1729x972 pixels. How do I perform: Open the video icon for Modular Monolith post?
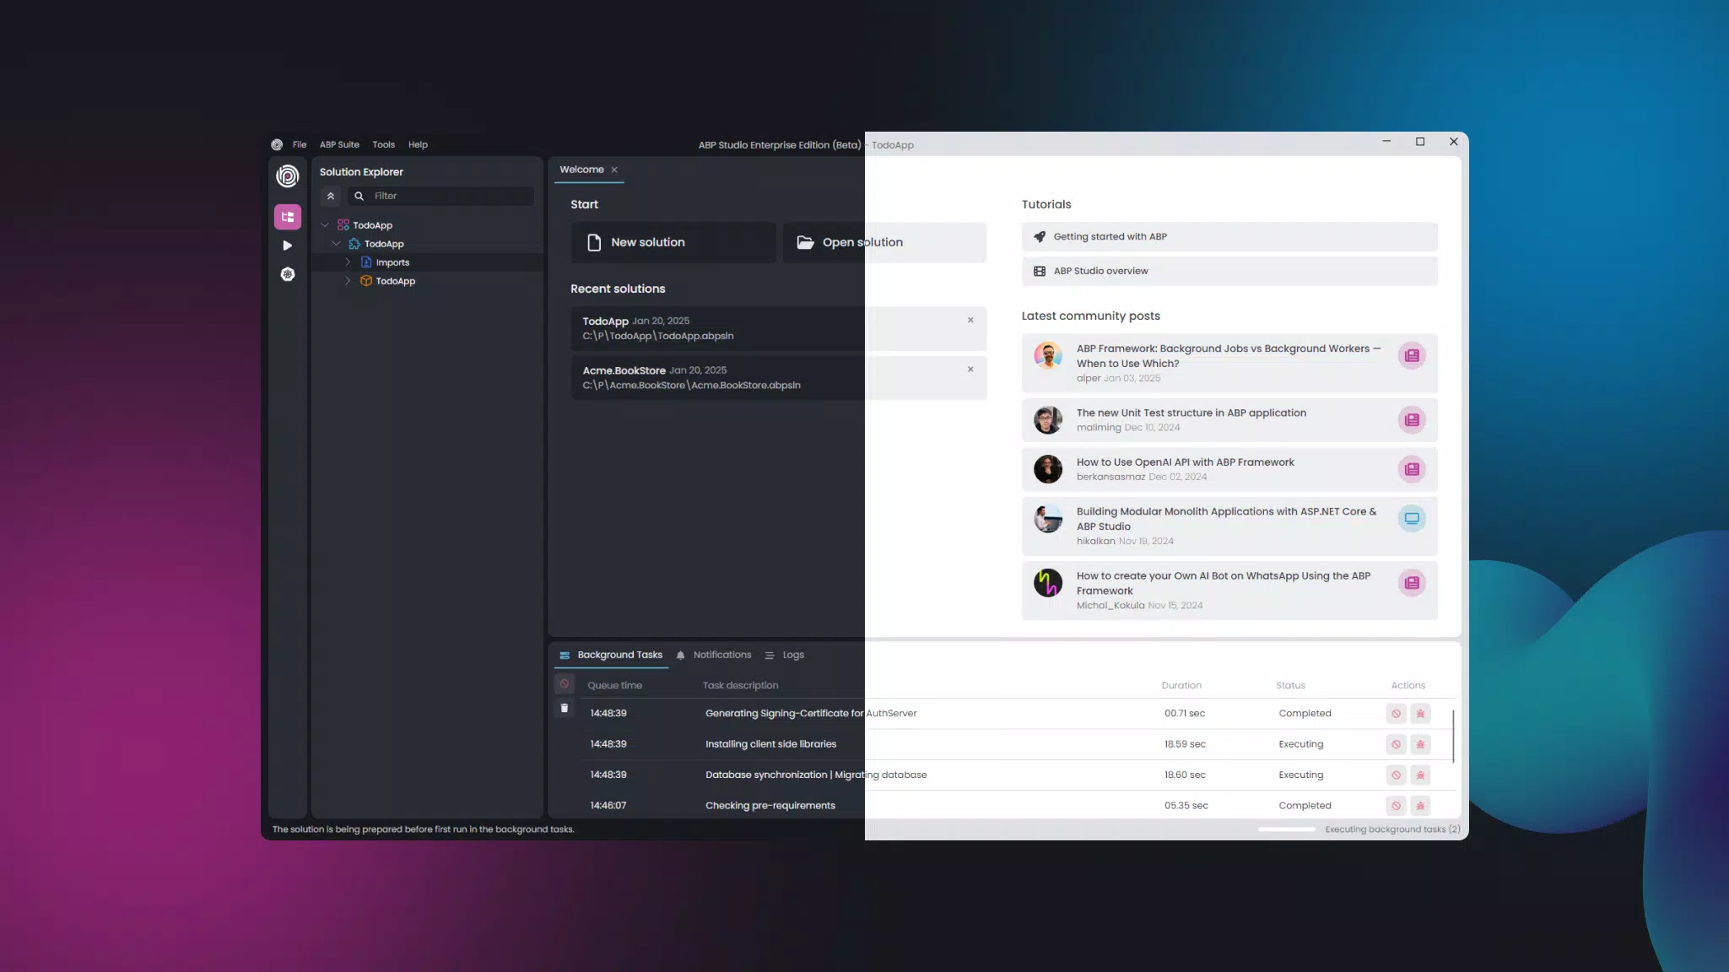coord(1412,518)
